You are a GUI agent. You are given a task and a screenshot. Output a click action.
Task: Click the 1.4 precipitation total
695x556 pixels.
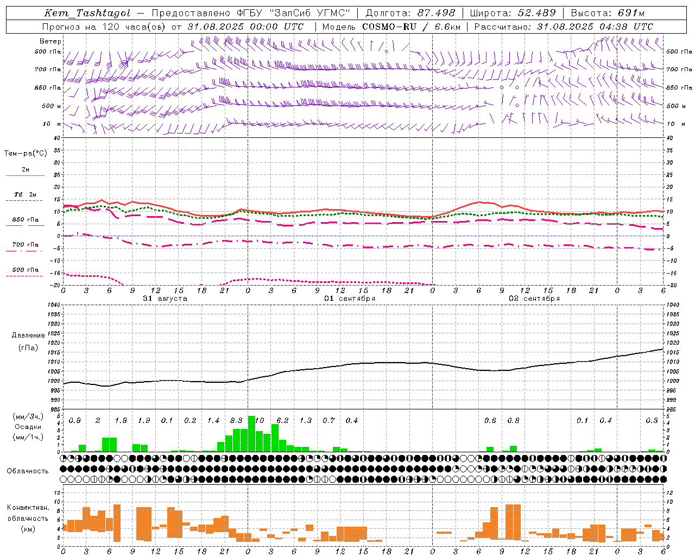(x=213, y=421)
